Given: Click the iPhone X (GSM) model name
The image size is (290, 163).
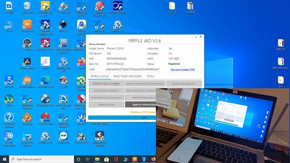Looking at the screenshot, I should (x=115, y=48).
